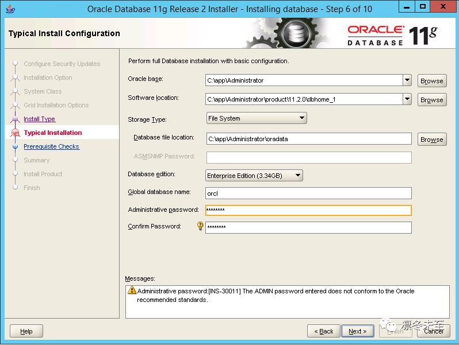Proceed with the Next button
Viewport: 459px width, 345px height.
coord(357,331)
